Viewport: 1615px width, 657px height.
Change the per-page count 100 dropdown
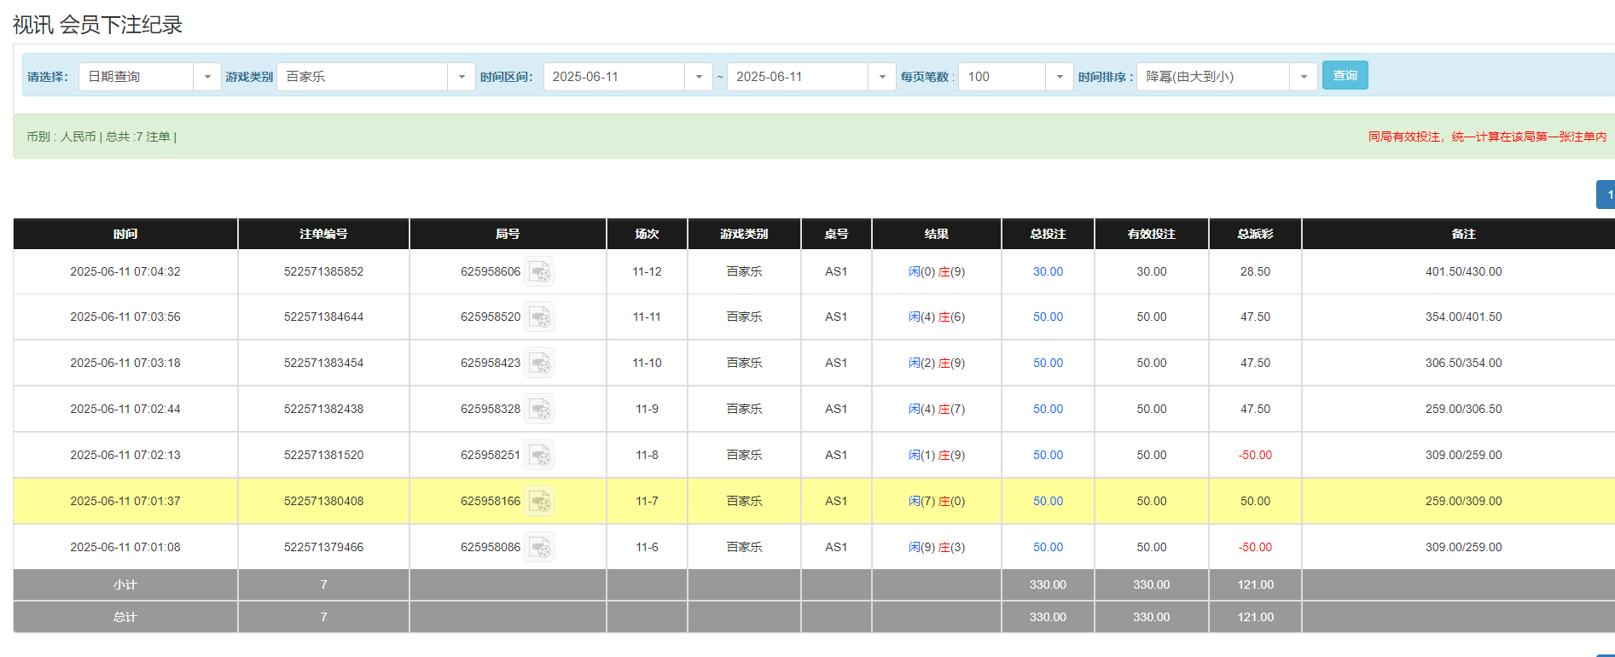pos(1059,77)
